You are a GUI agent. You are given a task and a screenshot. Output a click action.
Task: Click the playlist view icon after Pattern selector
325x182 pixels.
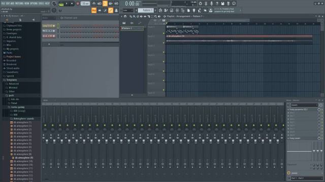click(x=160, y=10)
